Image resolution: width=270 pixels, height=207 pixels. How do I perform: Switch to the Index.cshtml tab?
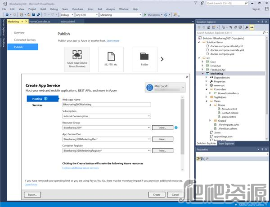pyautogui.click(x=67, y=22)
